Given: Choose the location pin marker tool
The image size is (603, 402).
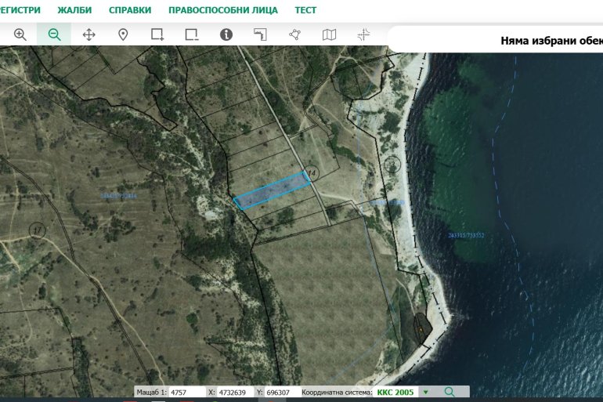Looking at the screenshot, I should [x=123, y=34].
